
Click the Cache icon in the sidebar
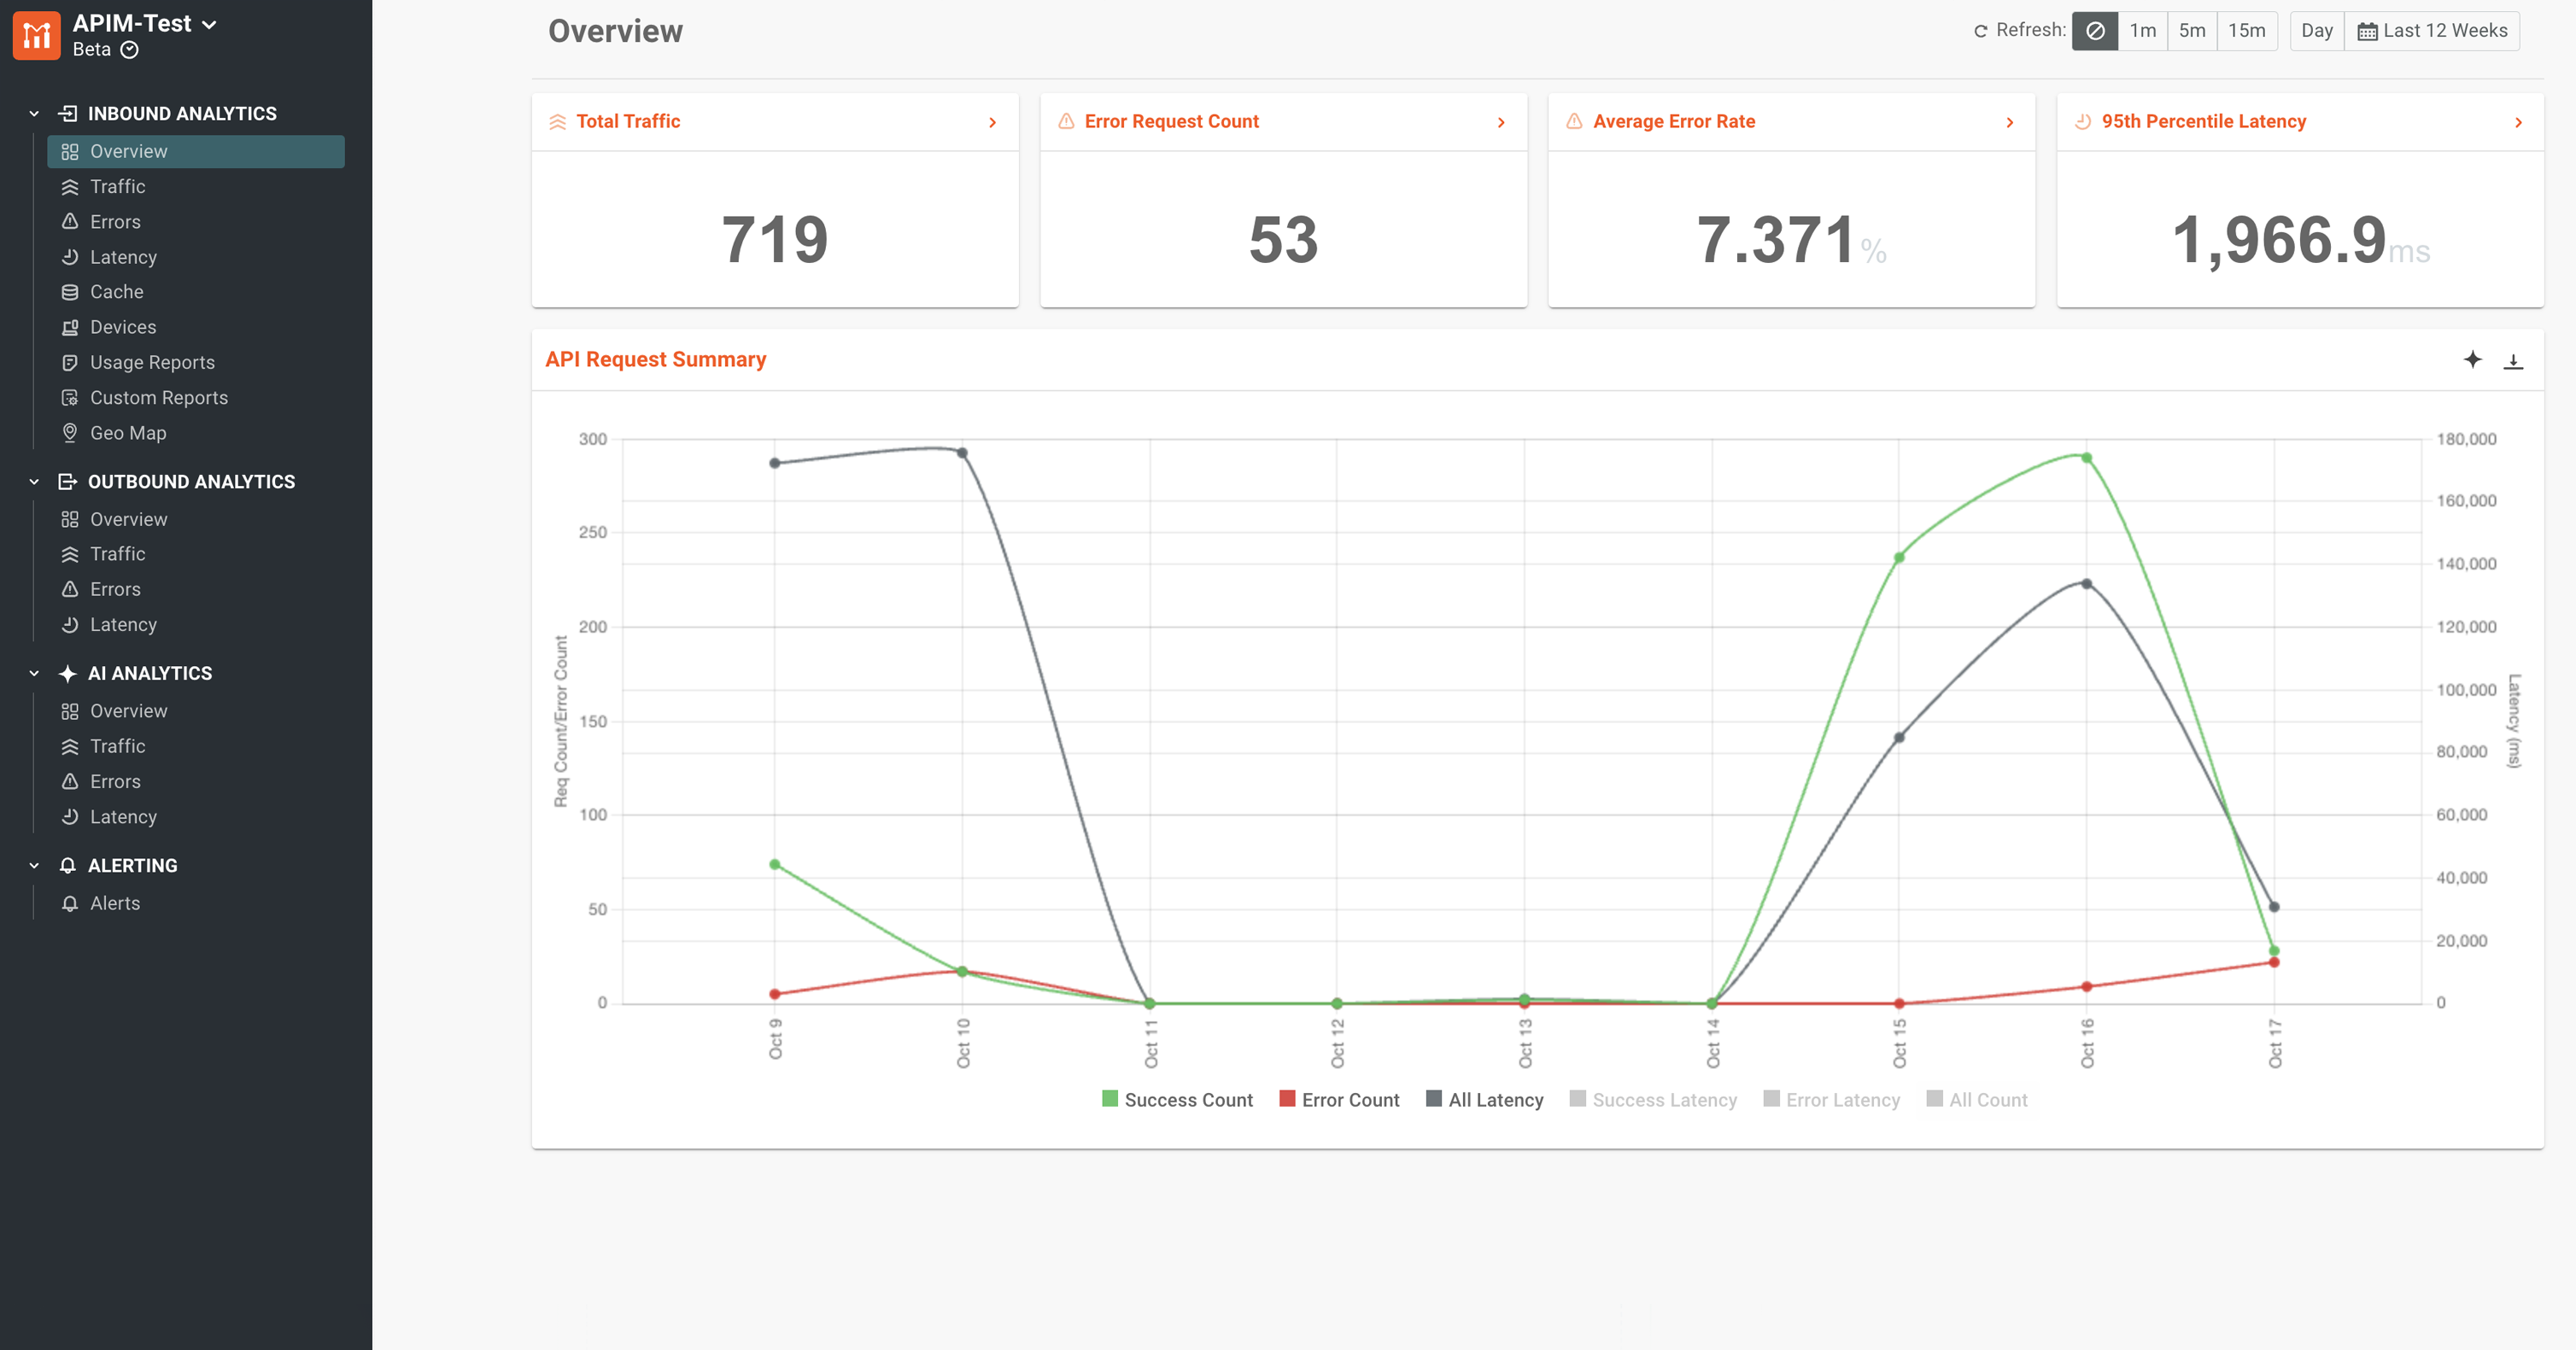click(70, 291)
